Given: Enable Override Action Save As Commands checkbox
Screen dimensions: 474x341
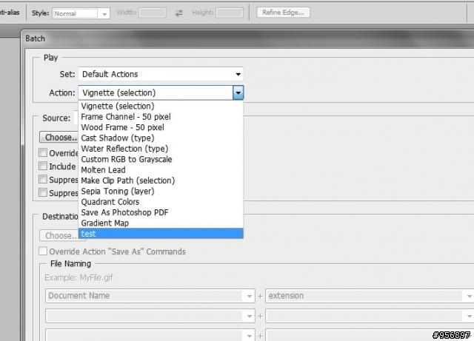Looking at the screenshot, I should pos(43,251).
